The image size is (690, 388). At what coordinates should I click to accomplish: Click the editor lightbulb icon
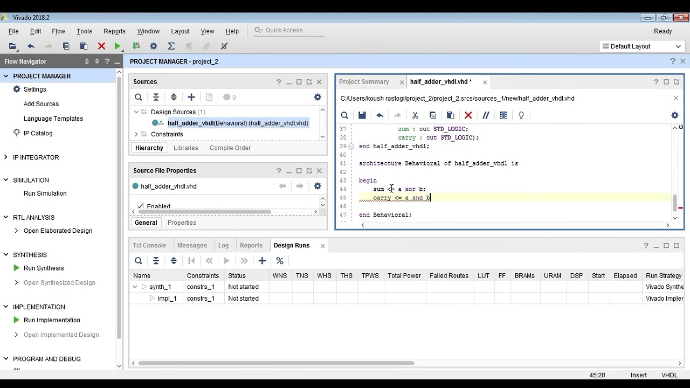[521, 115]
